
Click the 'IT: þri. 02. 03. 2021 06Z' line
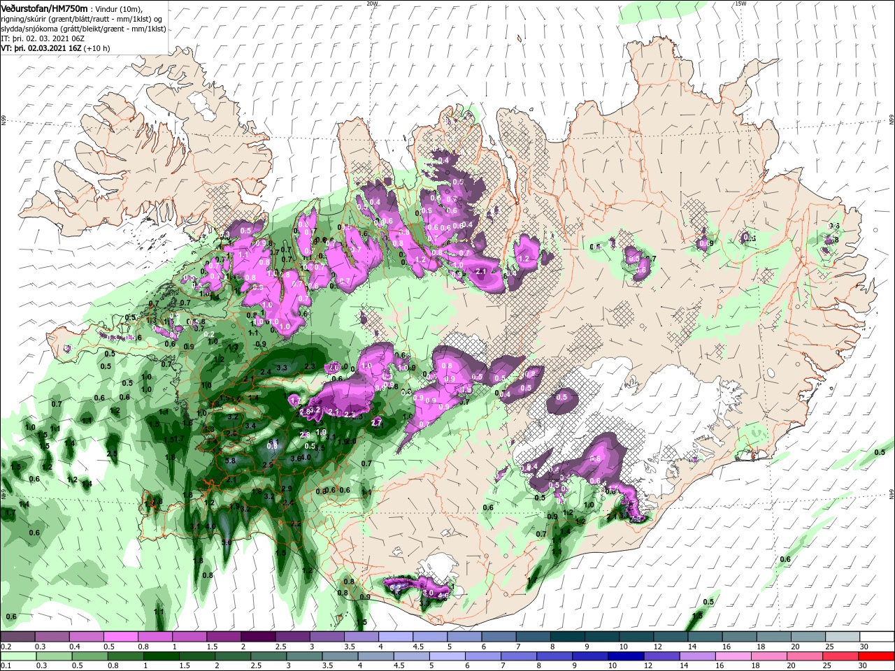(x=41, y=38)
